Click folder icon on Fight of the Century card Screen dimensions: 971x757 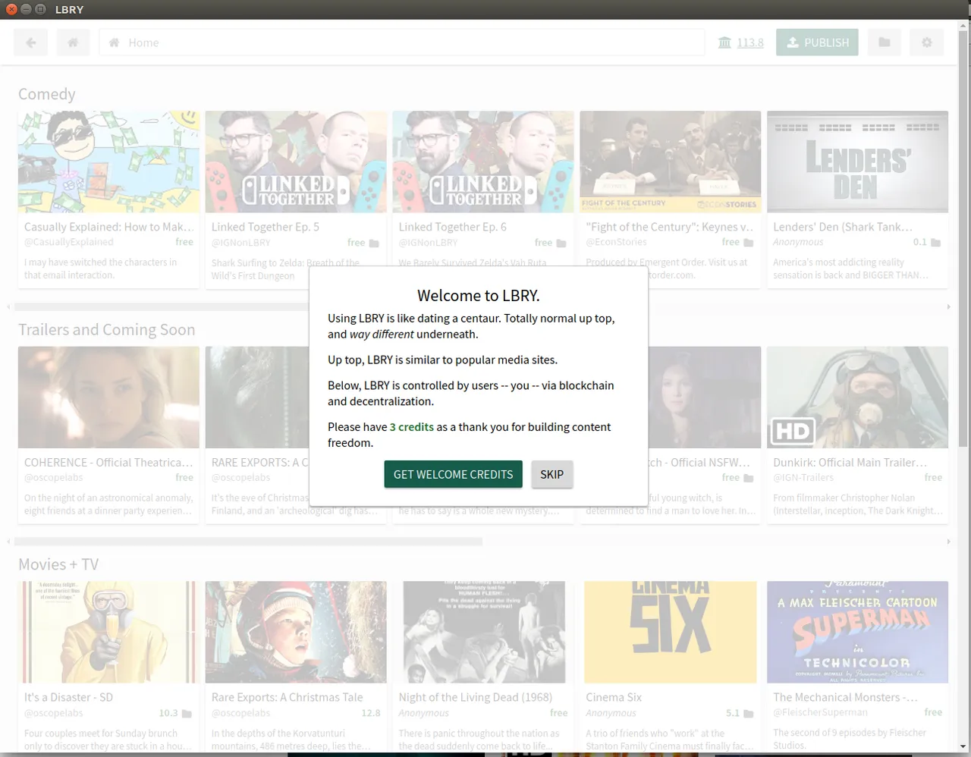749,243
